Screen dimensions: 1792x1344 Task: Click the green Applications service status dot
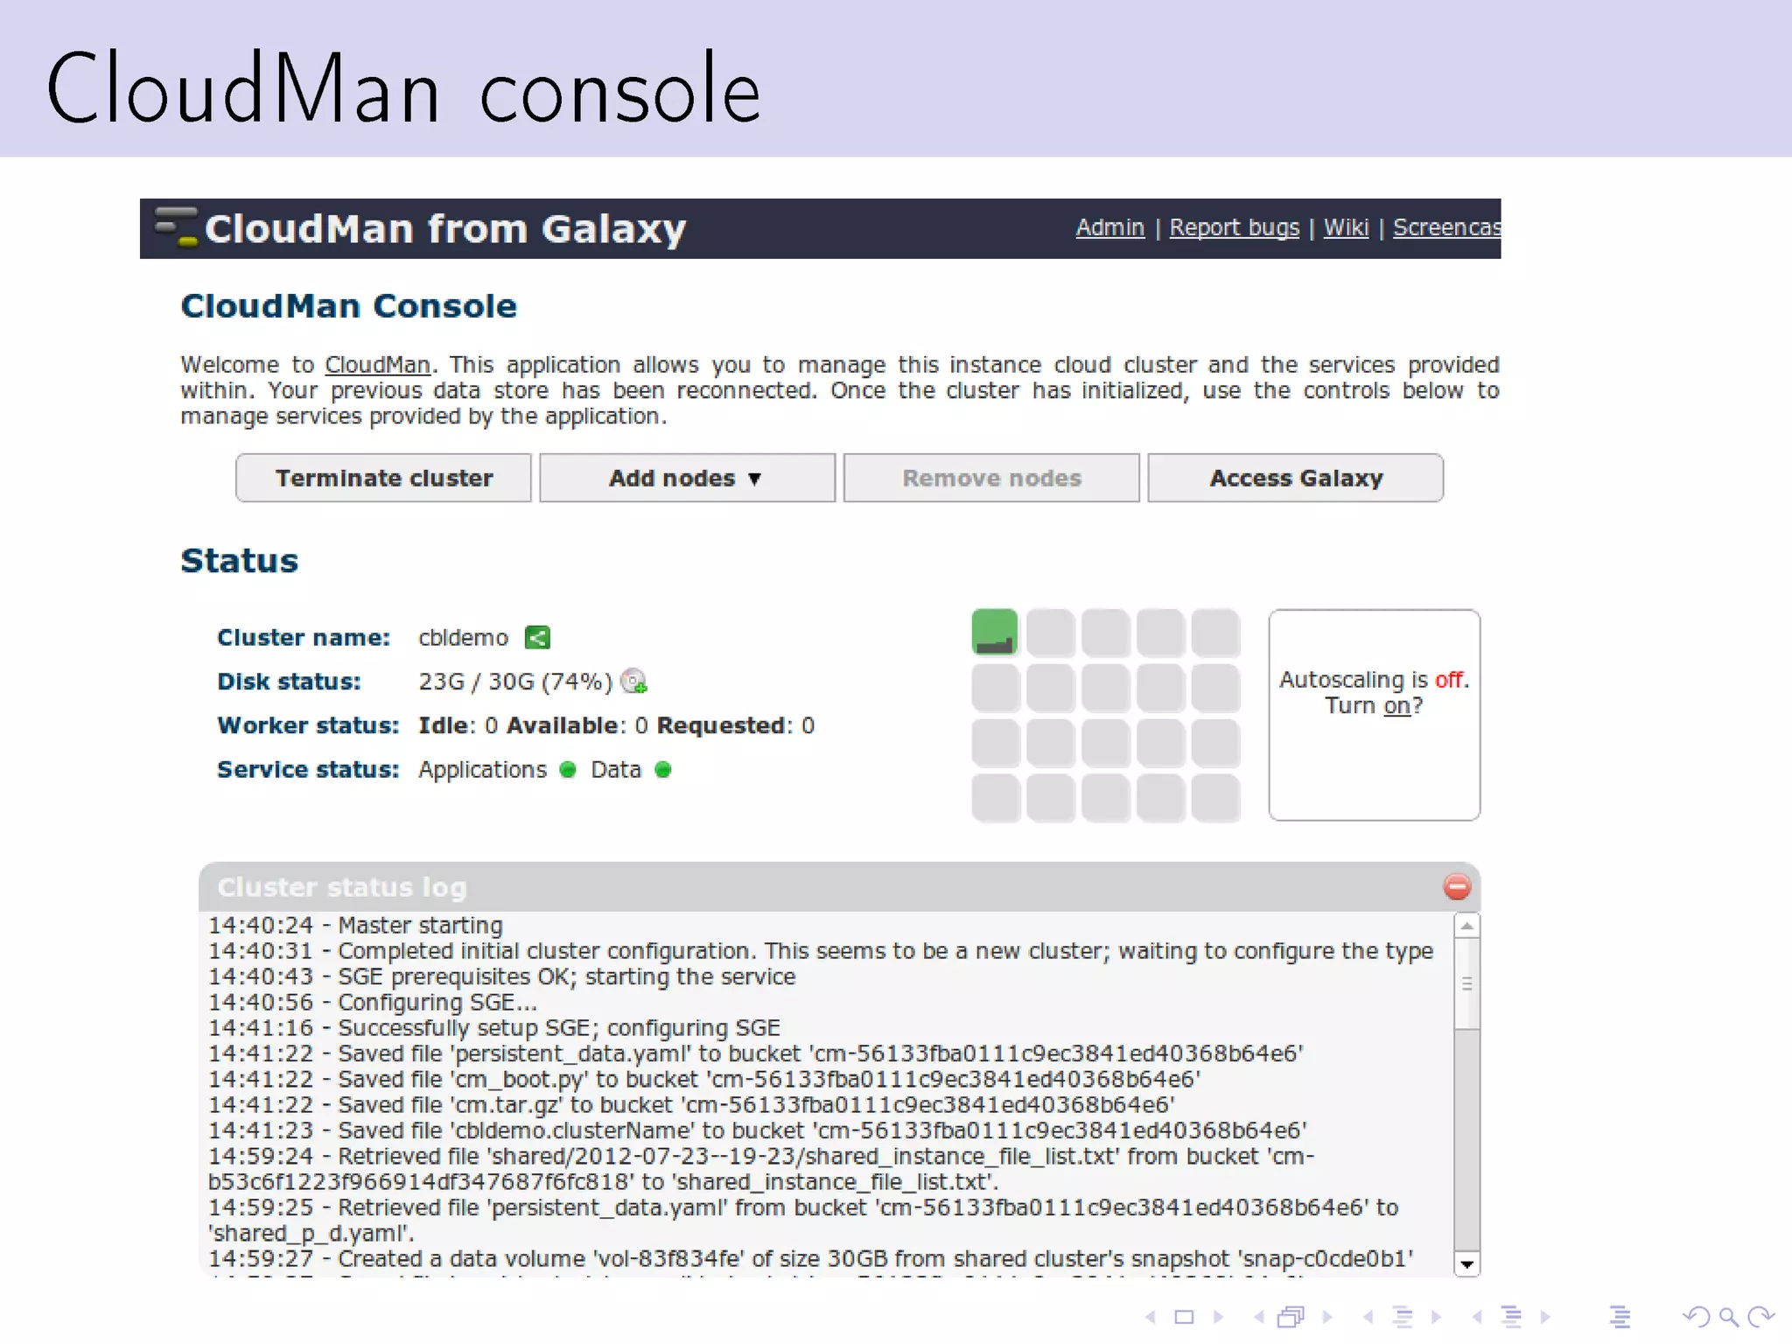tap(568, 769)
